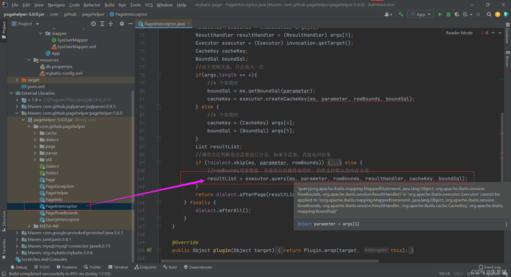The width and height of the screenshot is (511, 277).
Task: Enable Reader Mode in the editor
Action: click(x=459, y=33)
